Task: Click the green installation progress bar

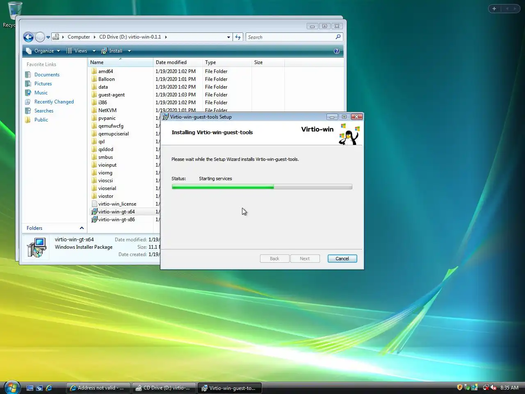Action: 262,187
